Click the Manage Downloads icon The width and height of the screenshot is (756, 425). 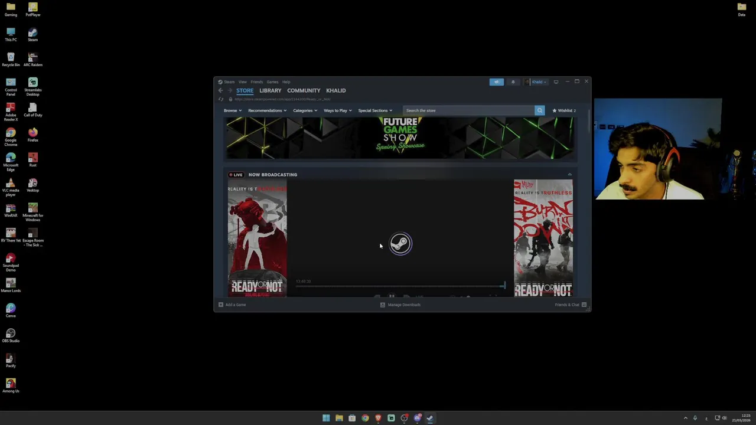point(383,305)
